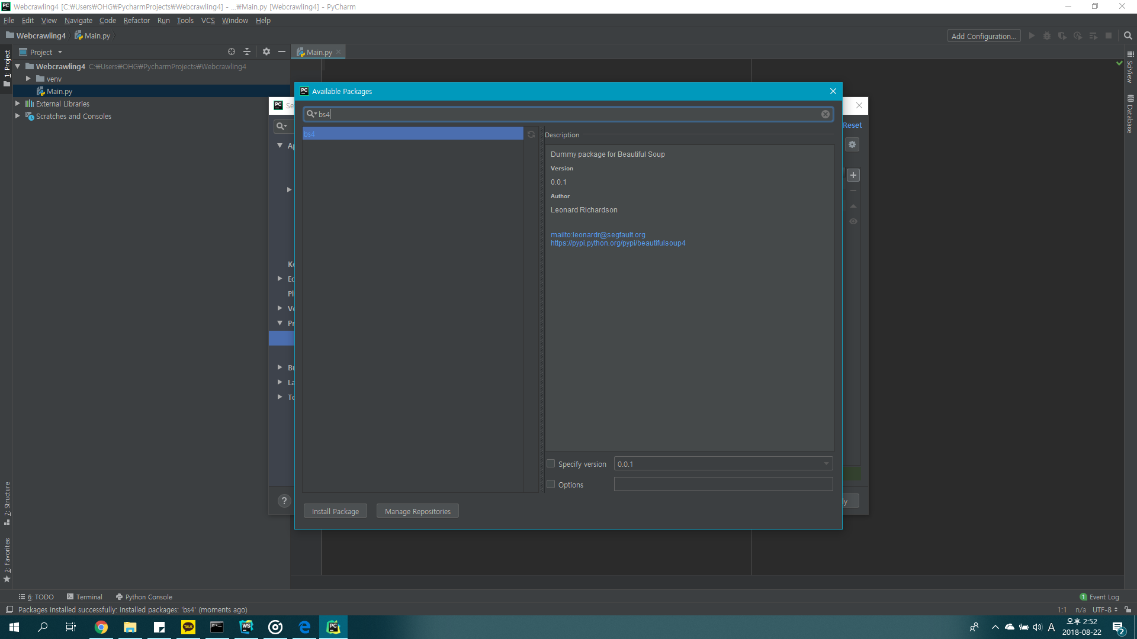Open File Explorer from taskbar

click(130, 627)
